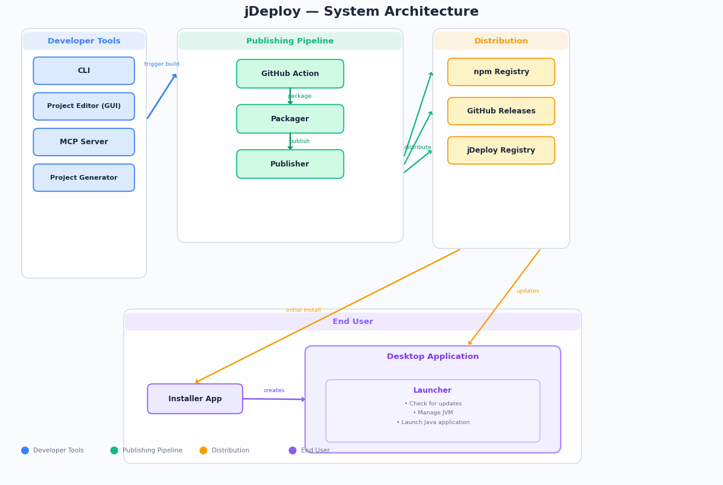Select the Packager node

(x=290, y=119)
